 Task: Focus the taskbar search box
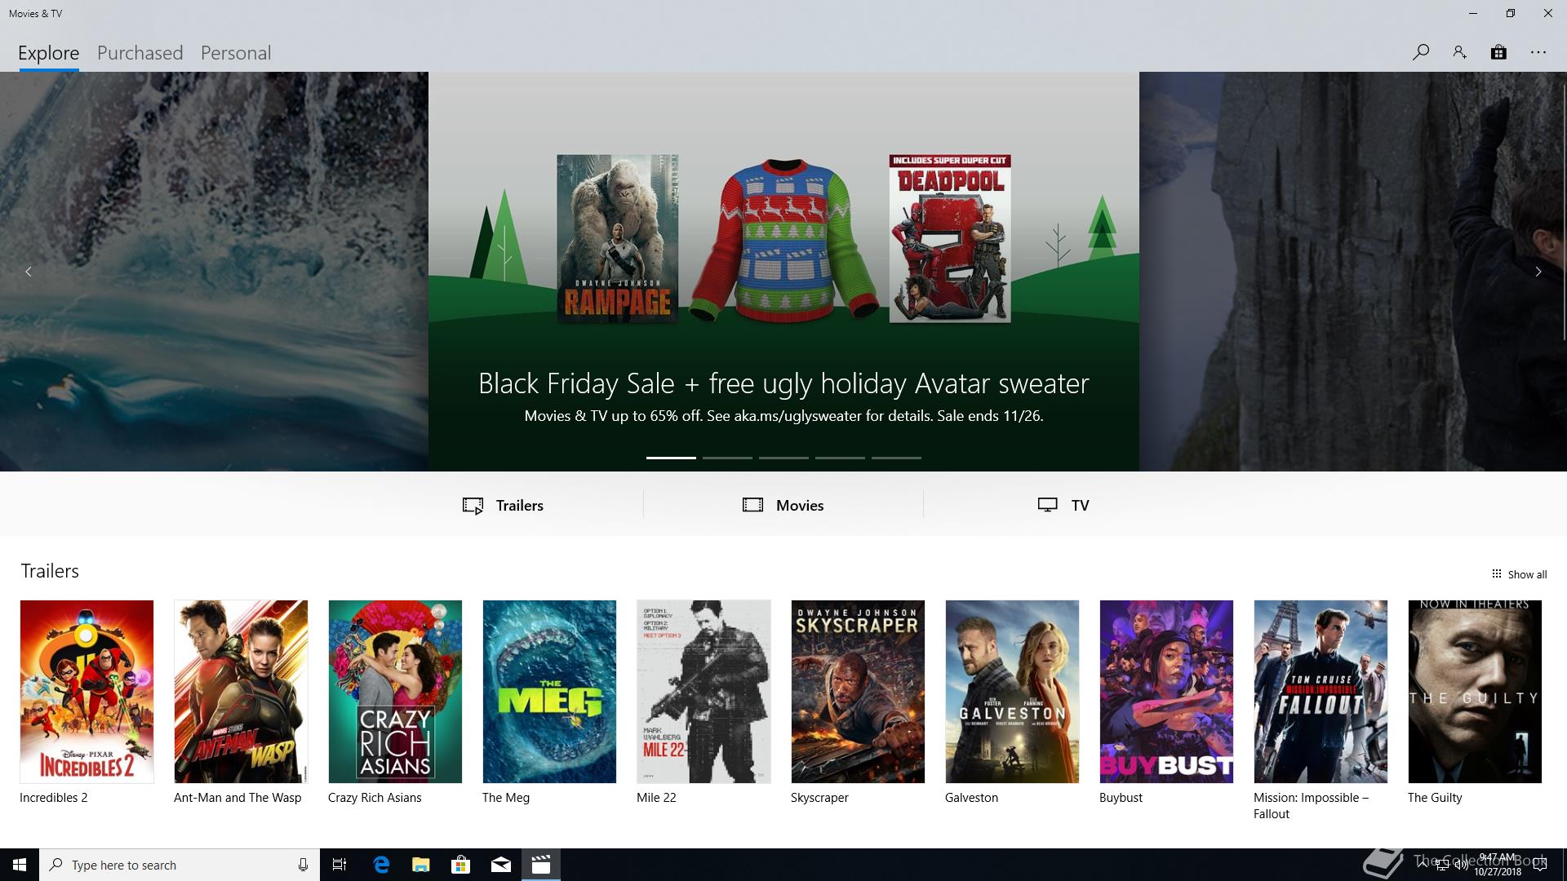(180, 865)
